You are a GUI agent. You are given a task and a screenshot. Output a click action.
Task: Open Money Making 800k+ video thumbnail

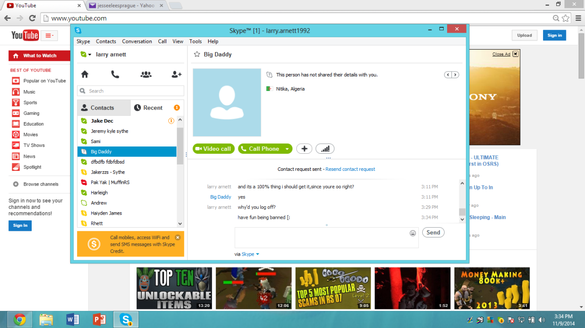click(x=491, y=288)
